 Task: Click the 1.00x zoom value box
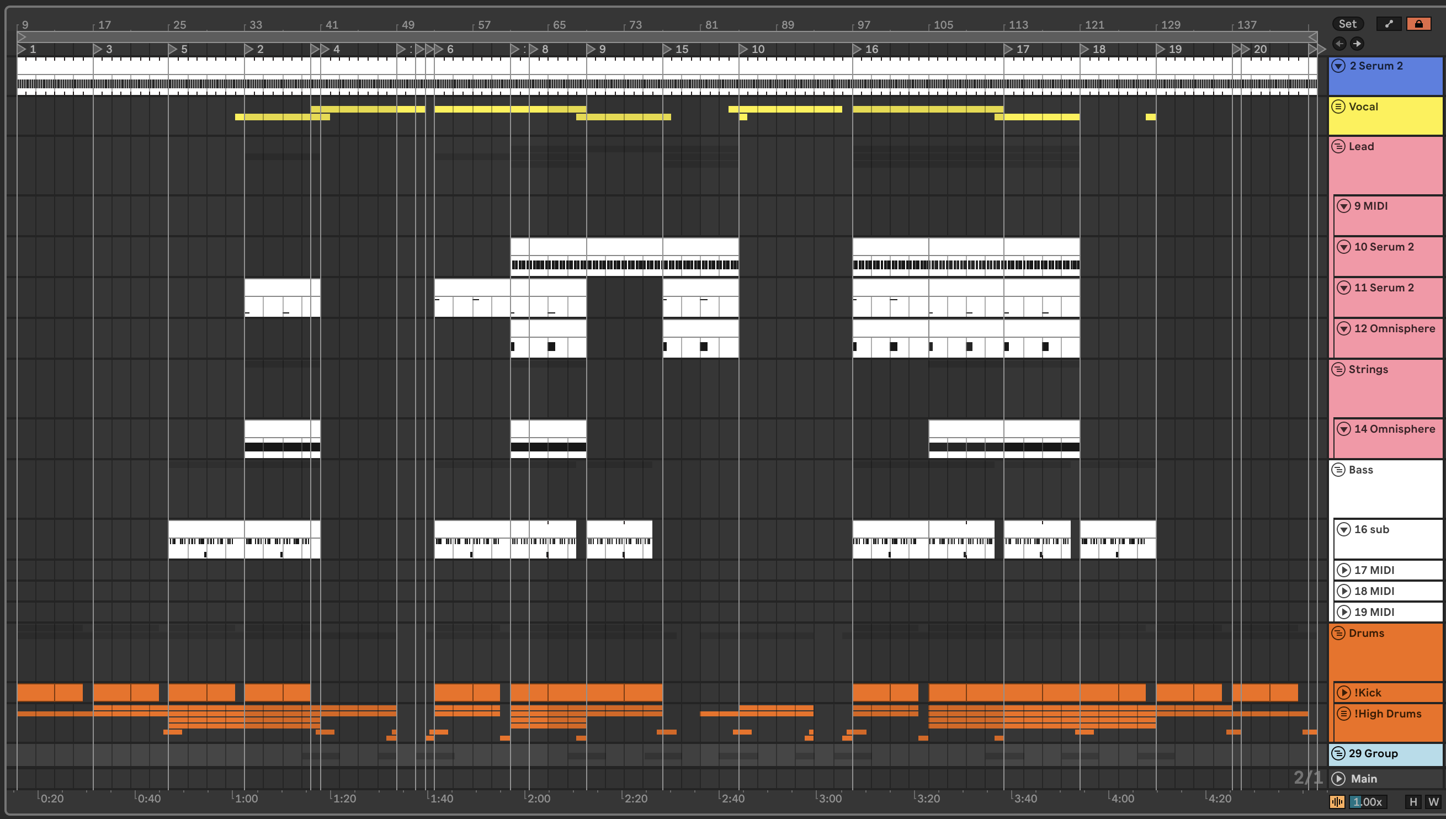tap(1368, 801)
